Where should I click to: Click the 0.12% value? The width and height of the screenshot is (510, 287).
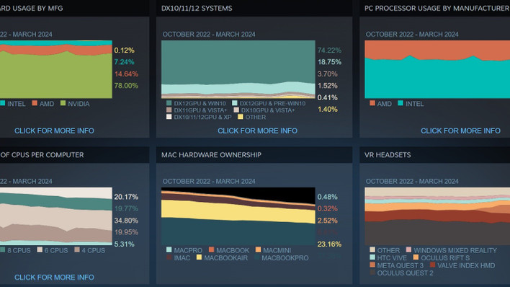coord(124,50)
